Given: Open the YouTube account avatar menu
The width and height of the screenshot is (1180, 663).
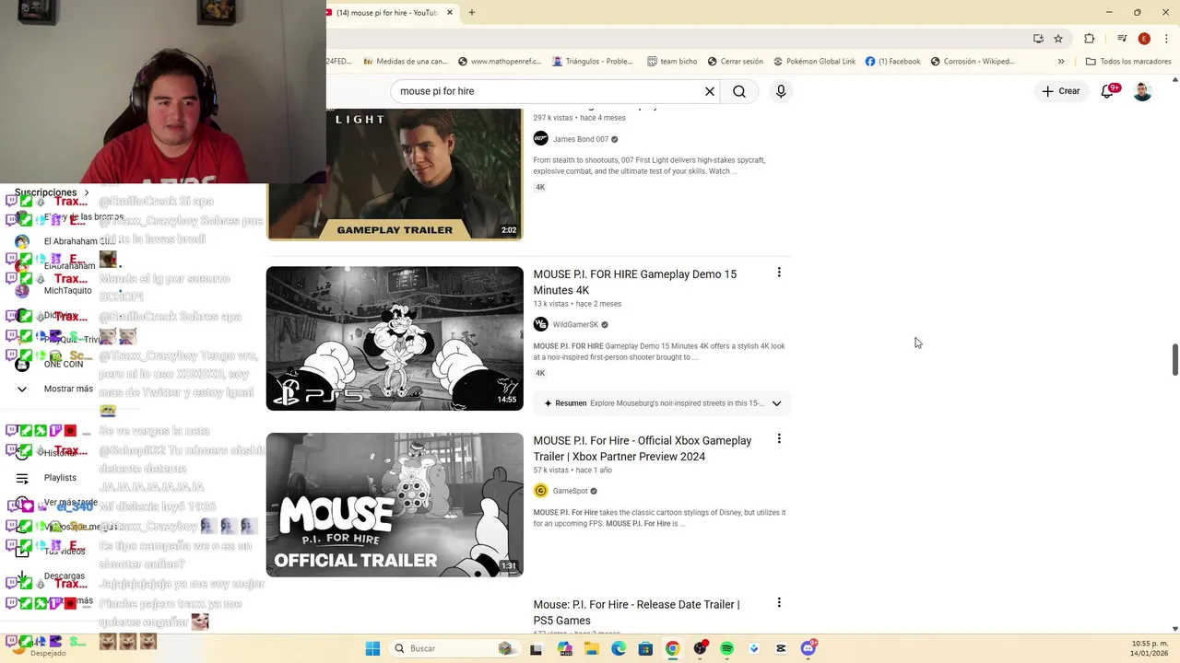Looking at the screenshot, I should pos(1142,91).
